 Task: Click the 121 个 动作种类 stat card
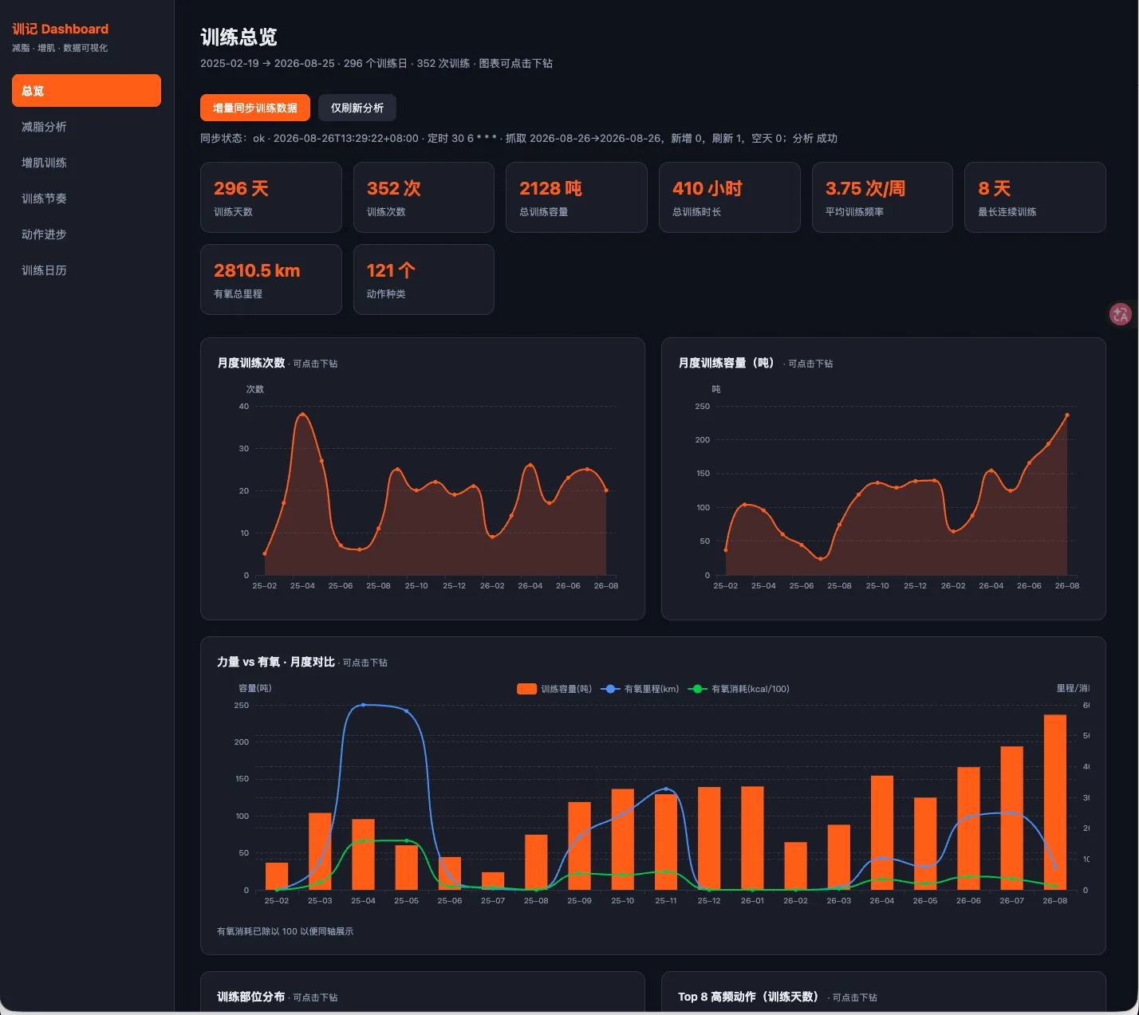424,280
